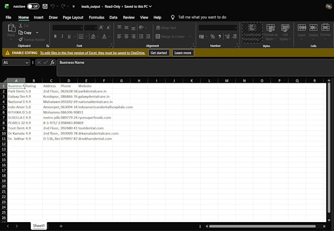
Task: Click the Align Left icon
Action: point(119,36)
